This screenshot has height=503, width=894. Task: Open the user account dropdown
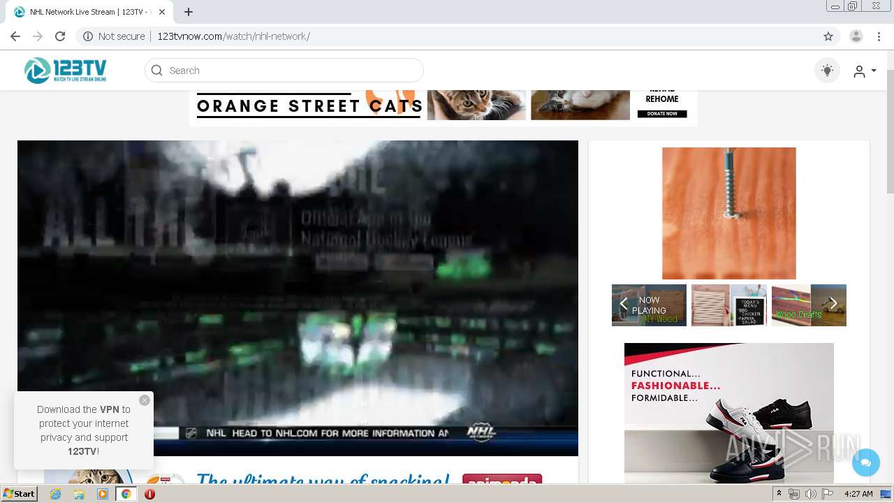(865, 71)
